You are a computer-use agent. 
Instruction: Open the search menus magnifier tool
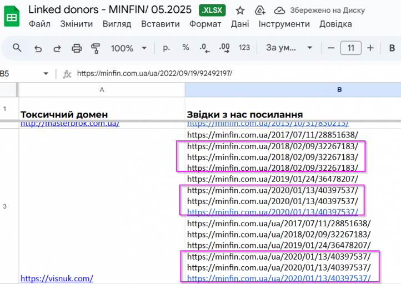click(x=17, y=48)
